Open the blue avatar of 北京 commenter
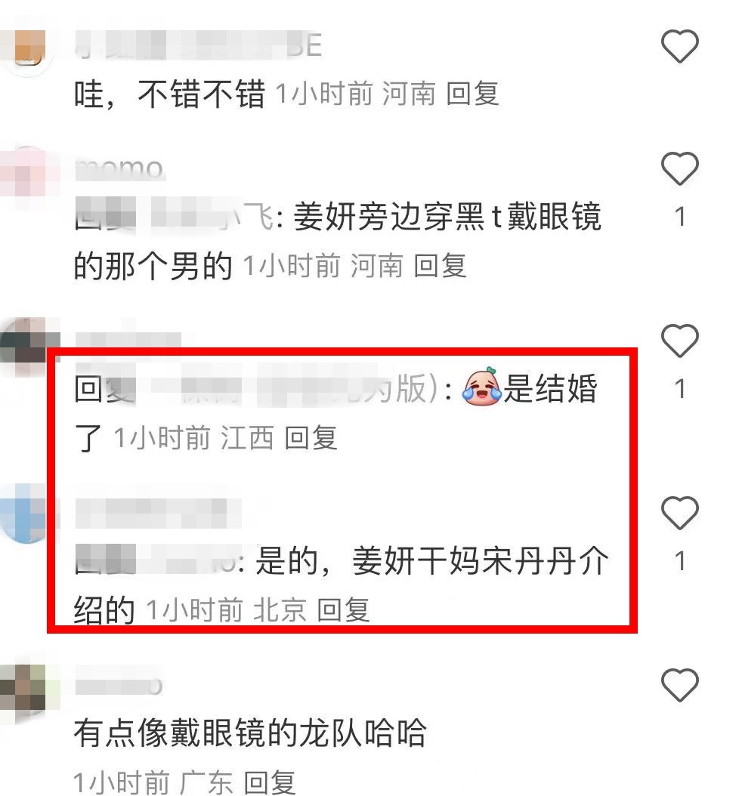The width and height of the screenshot is (739, 796). pos(28,513)
